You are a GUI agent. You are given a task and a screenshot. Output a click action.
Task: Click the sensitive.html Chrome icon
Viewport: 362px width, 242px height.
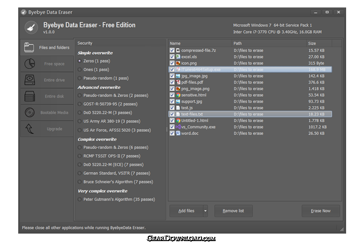pos(178,95)
